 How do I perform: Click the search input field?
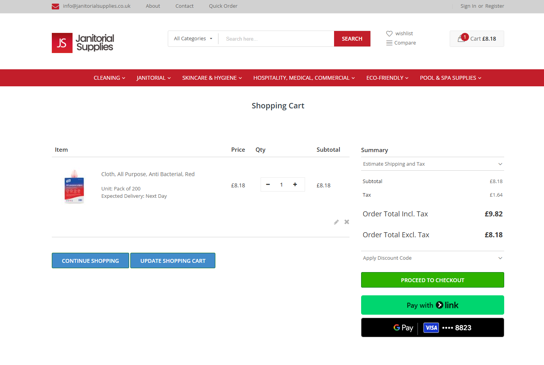click(x=276, y=39)
